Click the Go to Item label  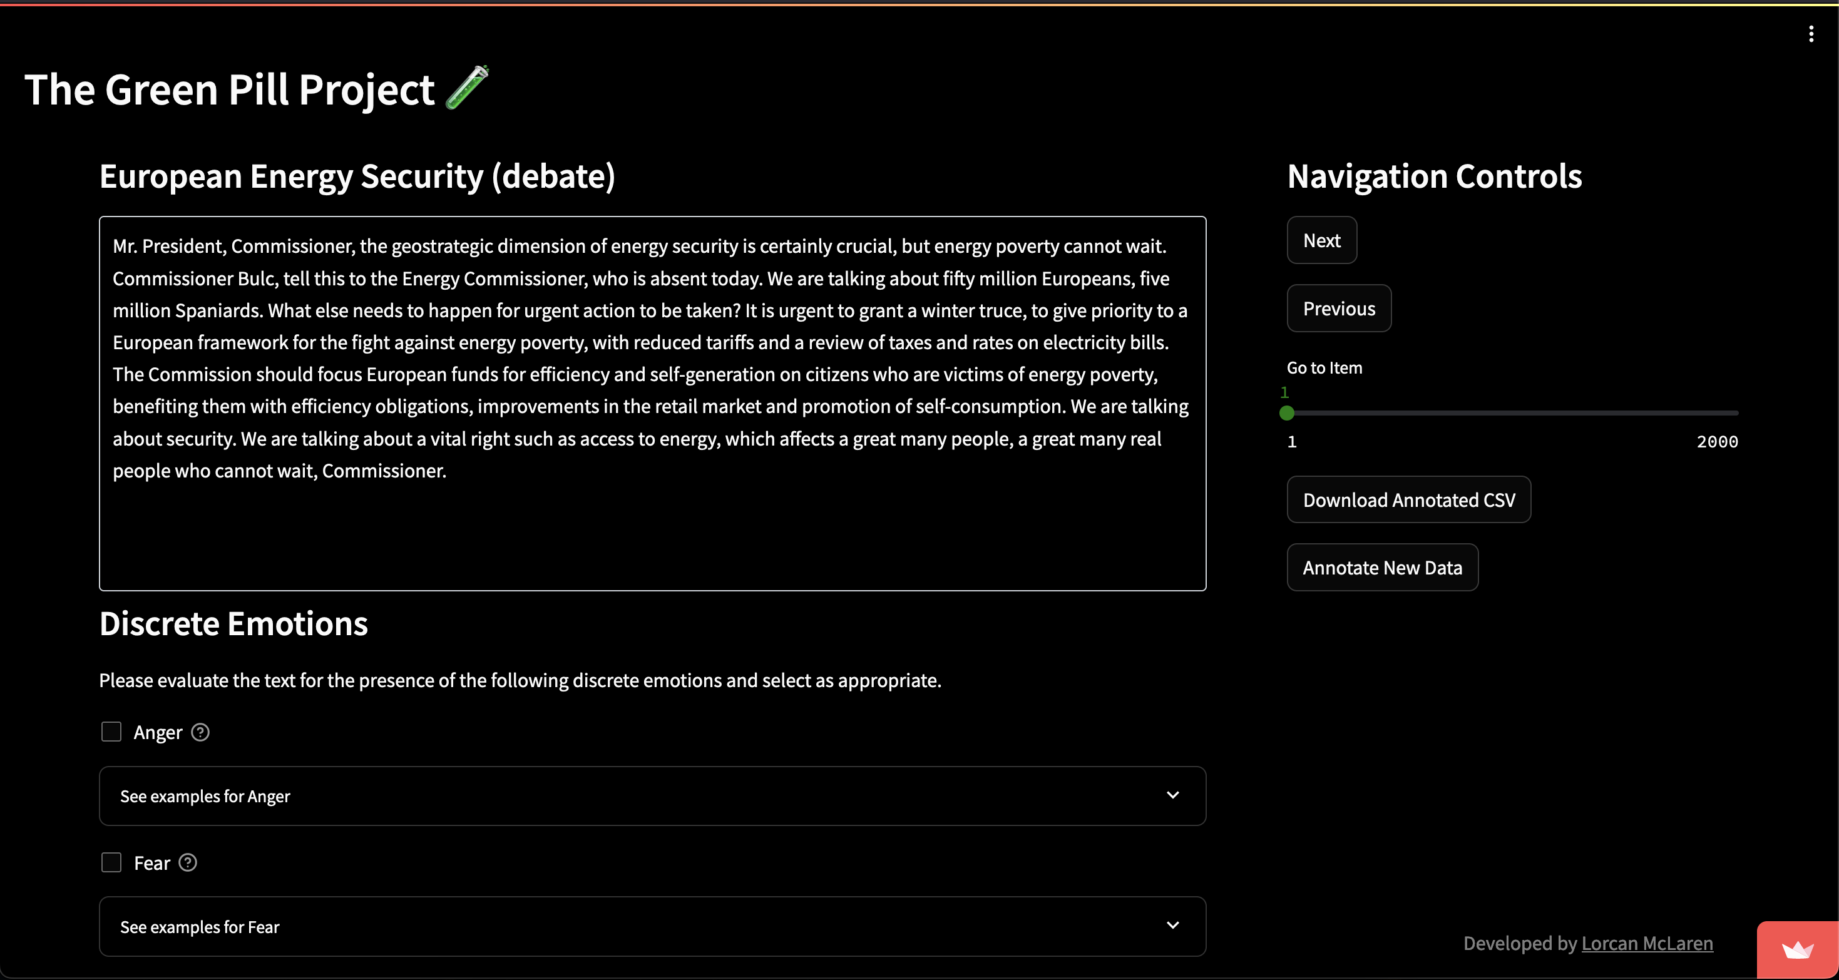(x=1324, y=367)
